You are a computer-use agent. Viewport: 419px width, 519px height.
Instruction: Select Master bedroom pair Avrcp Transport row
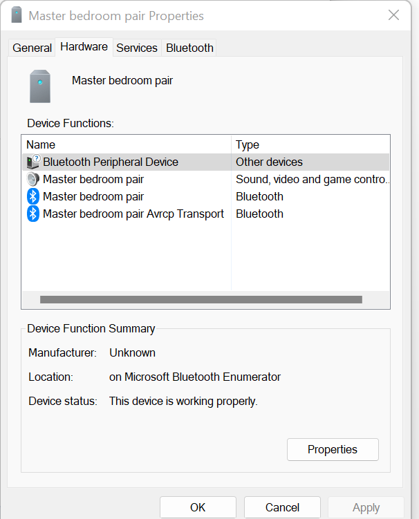[x=205, y=214]
